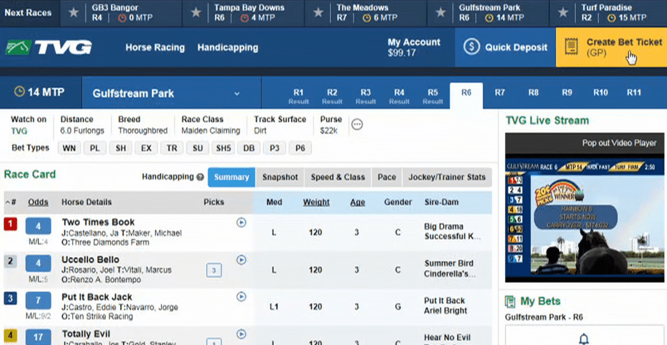667x345 pixels.
Task: Open race R1 Result tab
Action: [x=298, y=96]
